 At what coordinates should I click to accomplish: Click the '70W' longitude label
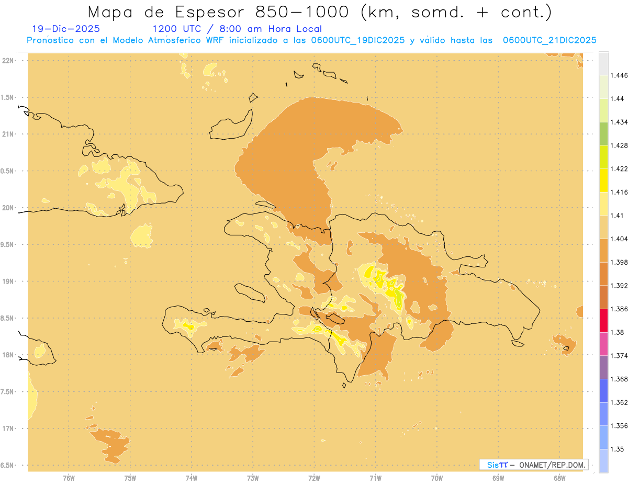point(437,479)
